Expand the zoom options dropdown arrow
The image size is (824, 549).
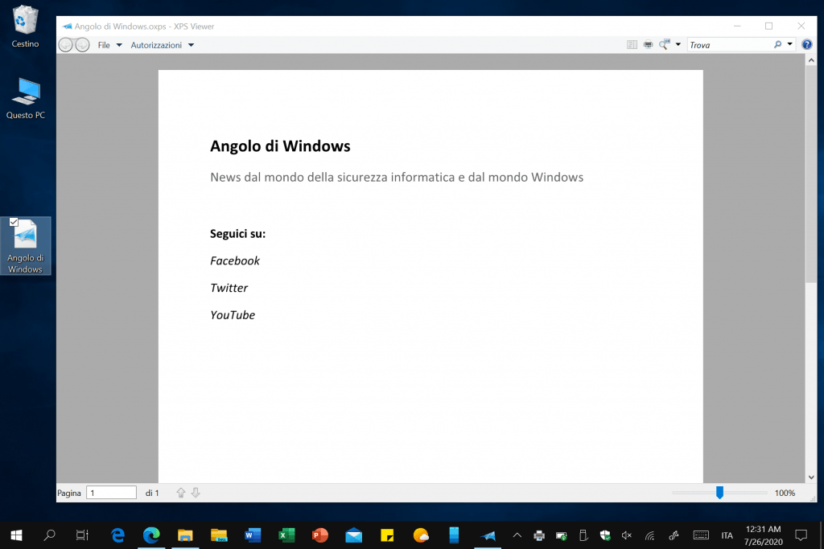pyautogui.click(x=678, y=45)
